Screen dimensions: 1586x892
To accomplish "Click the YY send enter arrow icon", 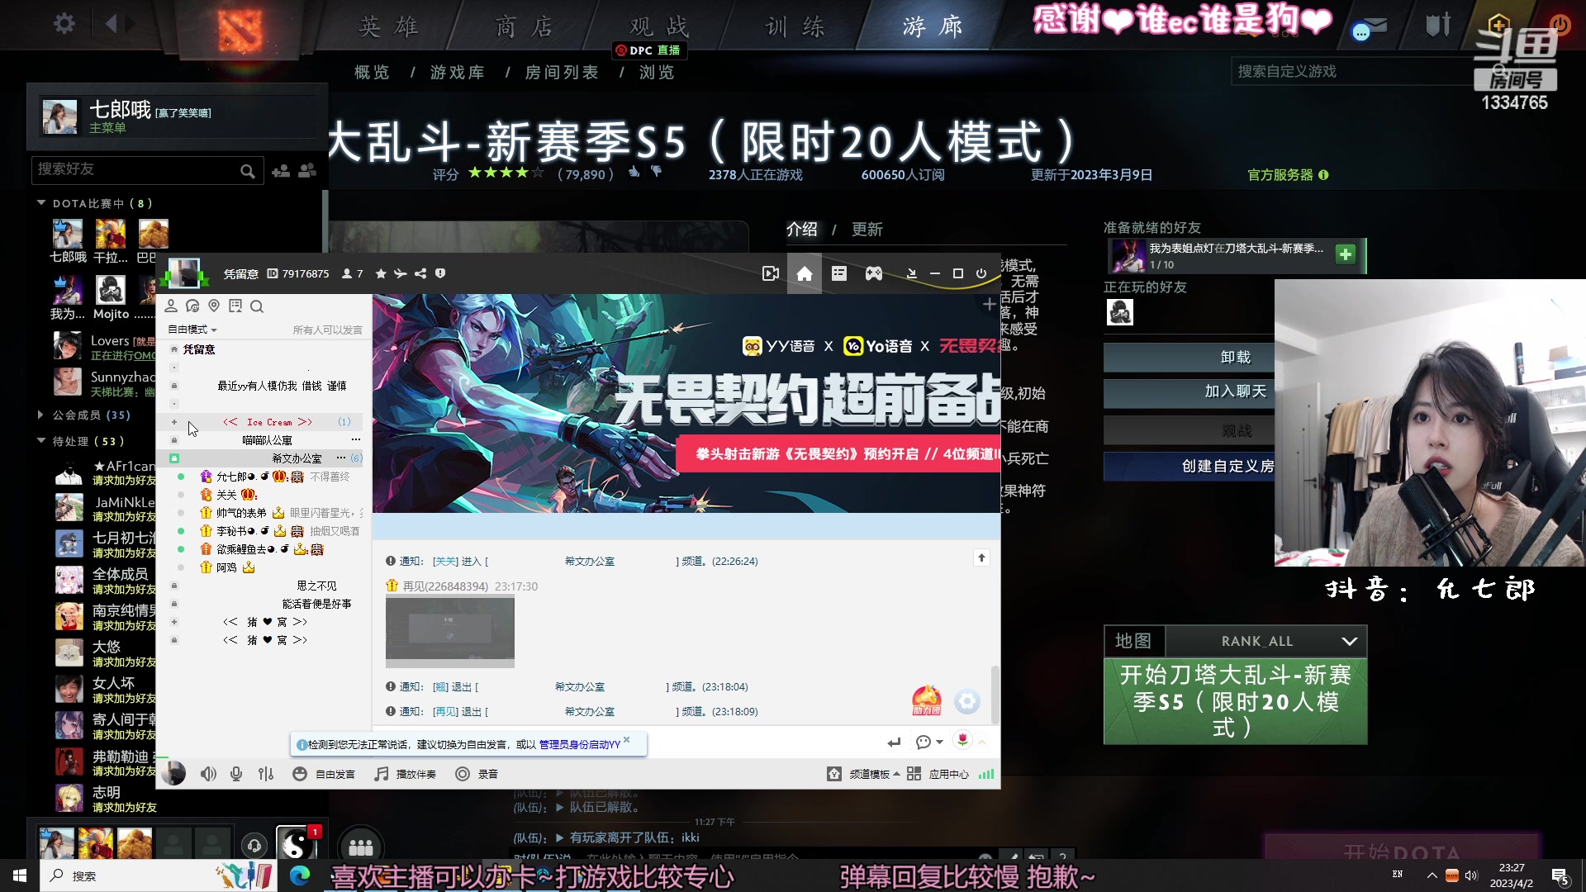I will click(x=894, y=743).
